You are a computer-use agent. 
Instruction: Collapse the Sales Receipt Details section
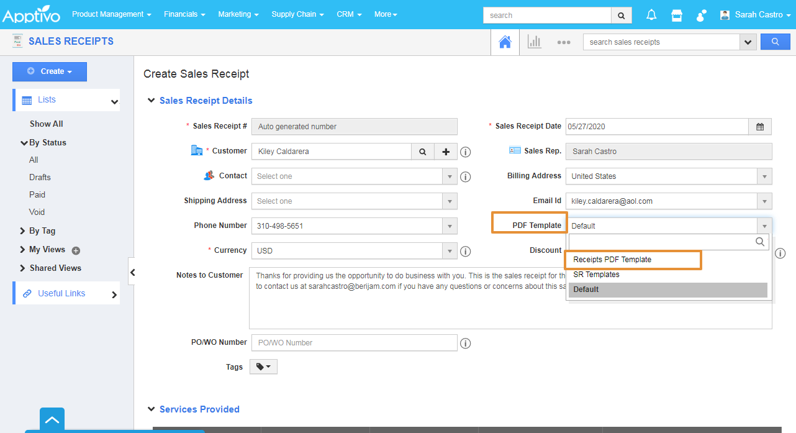(151, 100)
